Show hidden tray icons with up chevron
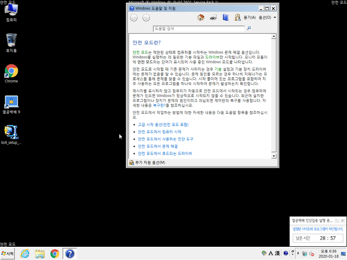Viewport: 347px width, 260px height. point(298,253)
